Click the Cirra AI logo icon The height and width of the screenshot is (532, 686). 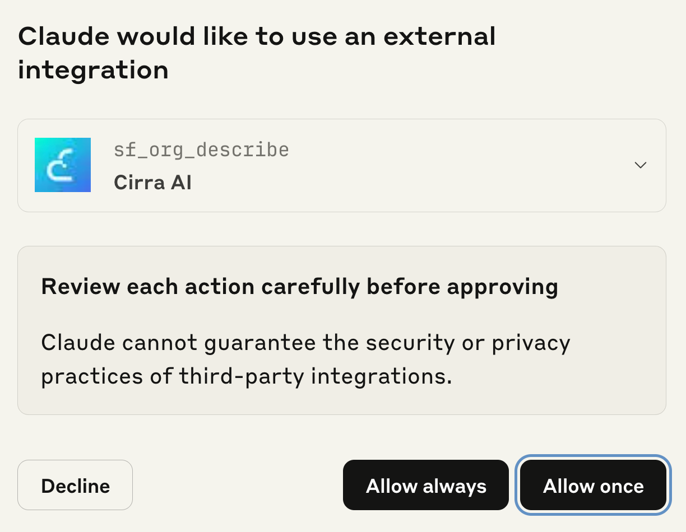coord(63,165)
